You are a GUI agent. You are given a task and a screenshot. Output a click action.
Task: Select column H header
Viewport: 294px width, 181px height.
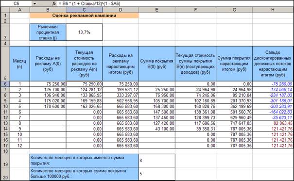(x=273, y=10)
